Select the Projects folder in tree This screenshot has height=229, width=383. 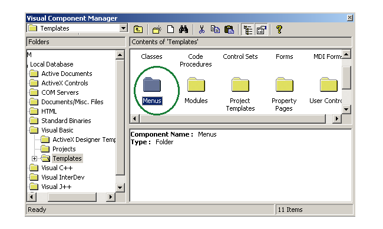tap(64, 149)
